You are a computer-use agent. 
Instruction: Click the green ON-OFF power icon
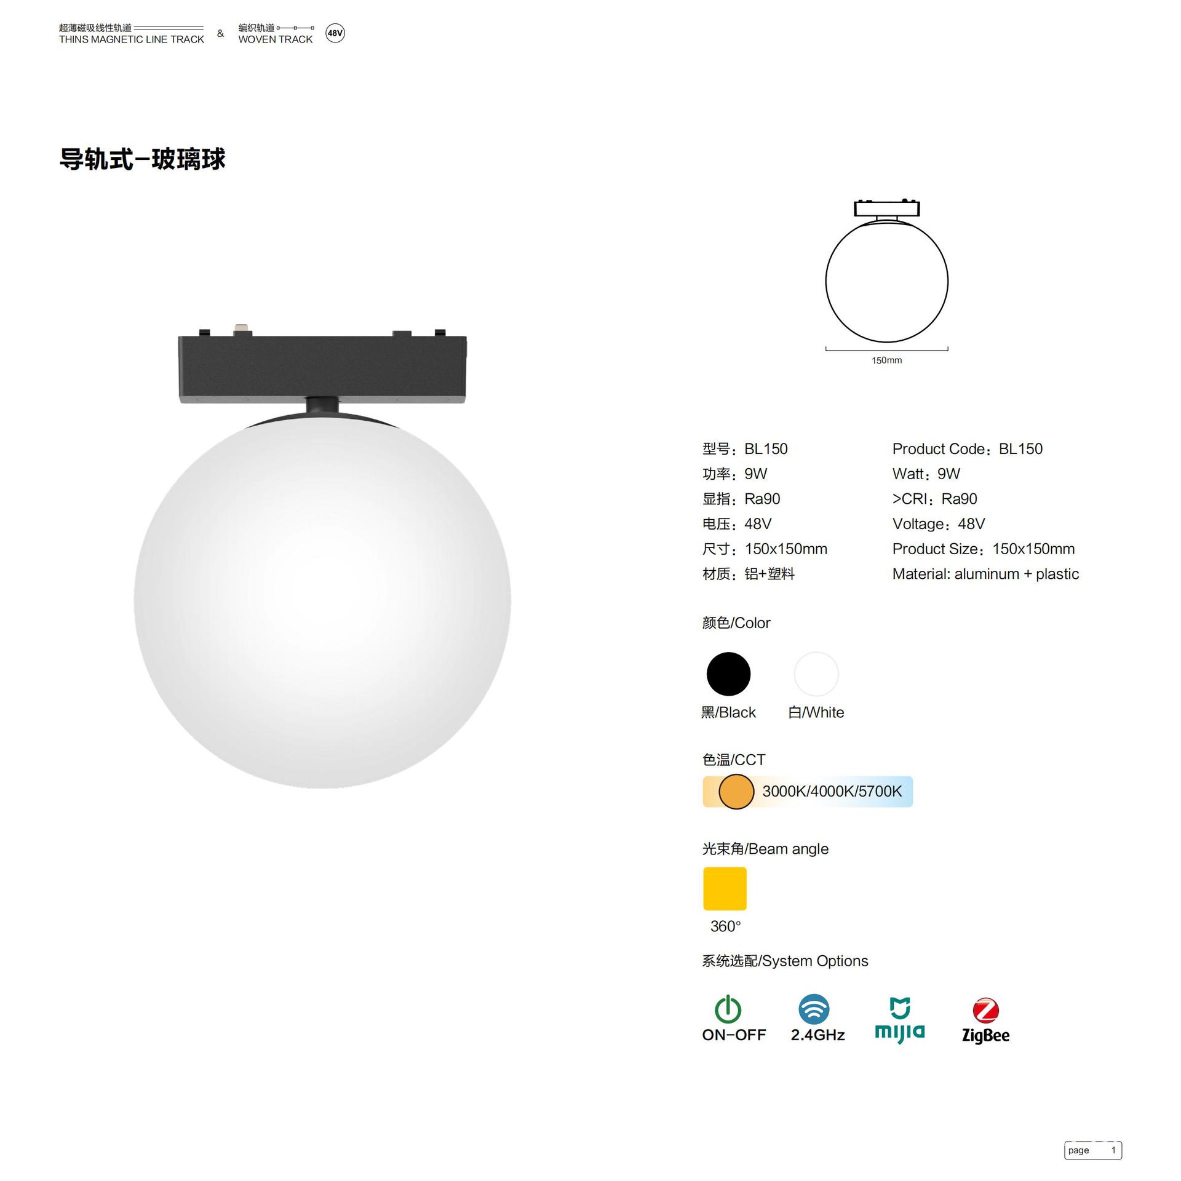(728, 1009)
